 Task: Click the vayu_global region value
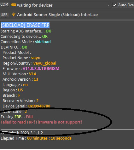pyautogui.click(x=45, y=63)
